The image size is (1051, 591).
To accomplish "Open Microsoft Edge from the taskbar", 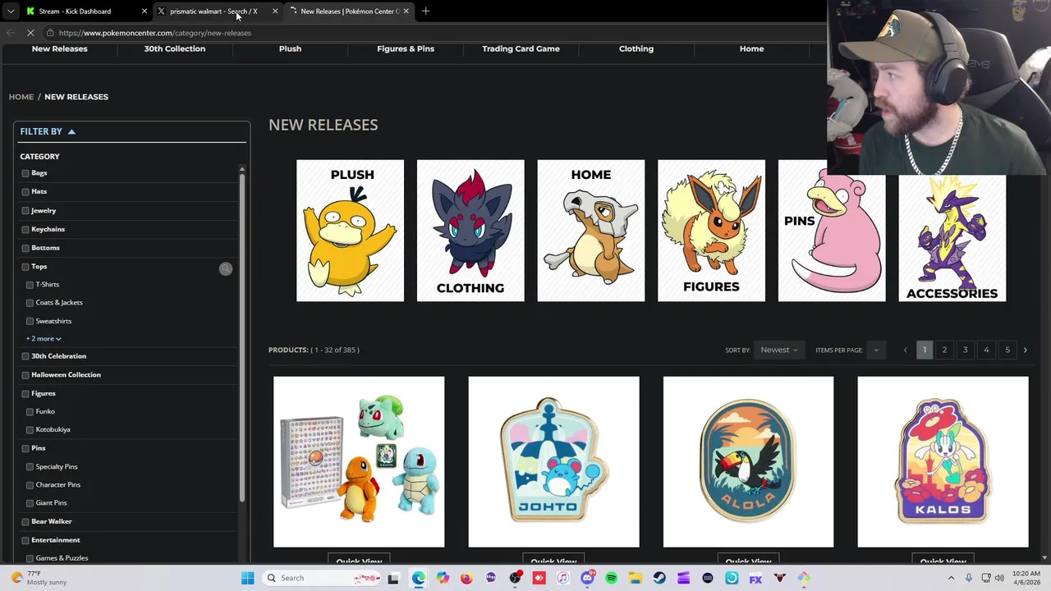I will click(418, 578).
